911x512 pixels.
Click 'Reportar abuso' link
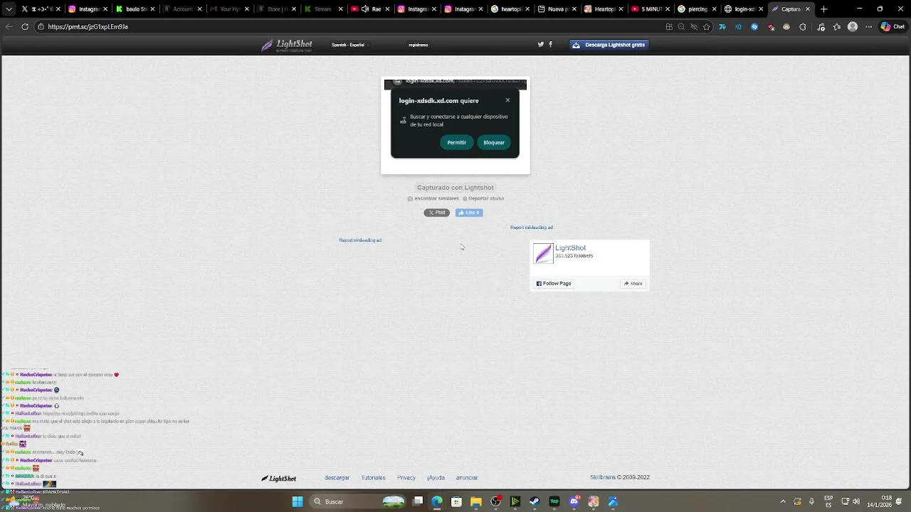[483, 198]
